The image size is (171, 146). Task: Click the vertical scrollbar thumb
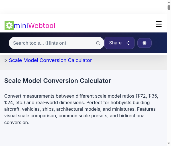click(169, 7)
